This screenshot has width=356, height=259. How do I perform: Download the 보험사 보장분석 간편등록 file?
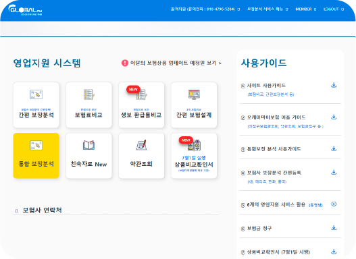(x=334, y=172)
